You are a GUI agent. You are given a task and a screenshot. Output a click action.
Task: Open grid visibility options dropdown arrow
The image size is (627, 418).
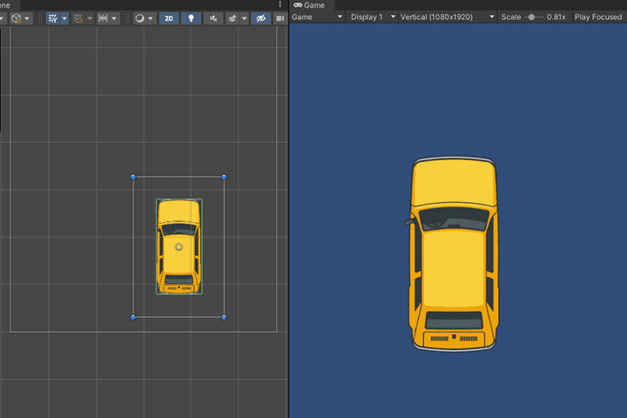point(64,18)
